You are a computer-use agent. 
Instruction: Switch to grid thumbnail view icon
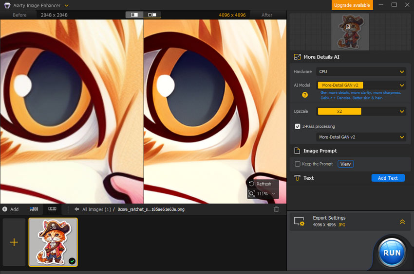[x=34, y=209]
